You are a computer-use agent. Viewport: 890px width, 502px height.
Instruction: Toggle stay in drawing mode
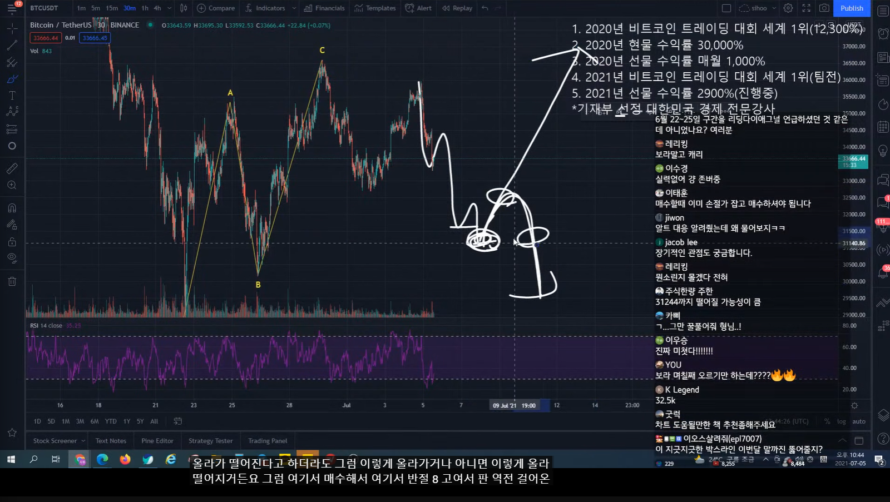coord(12,225)
